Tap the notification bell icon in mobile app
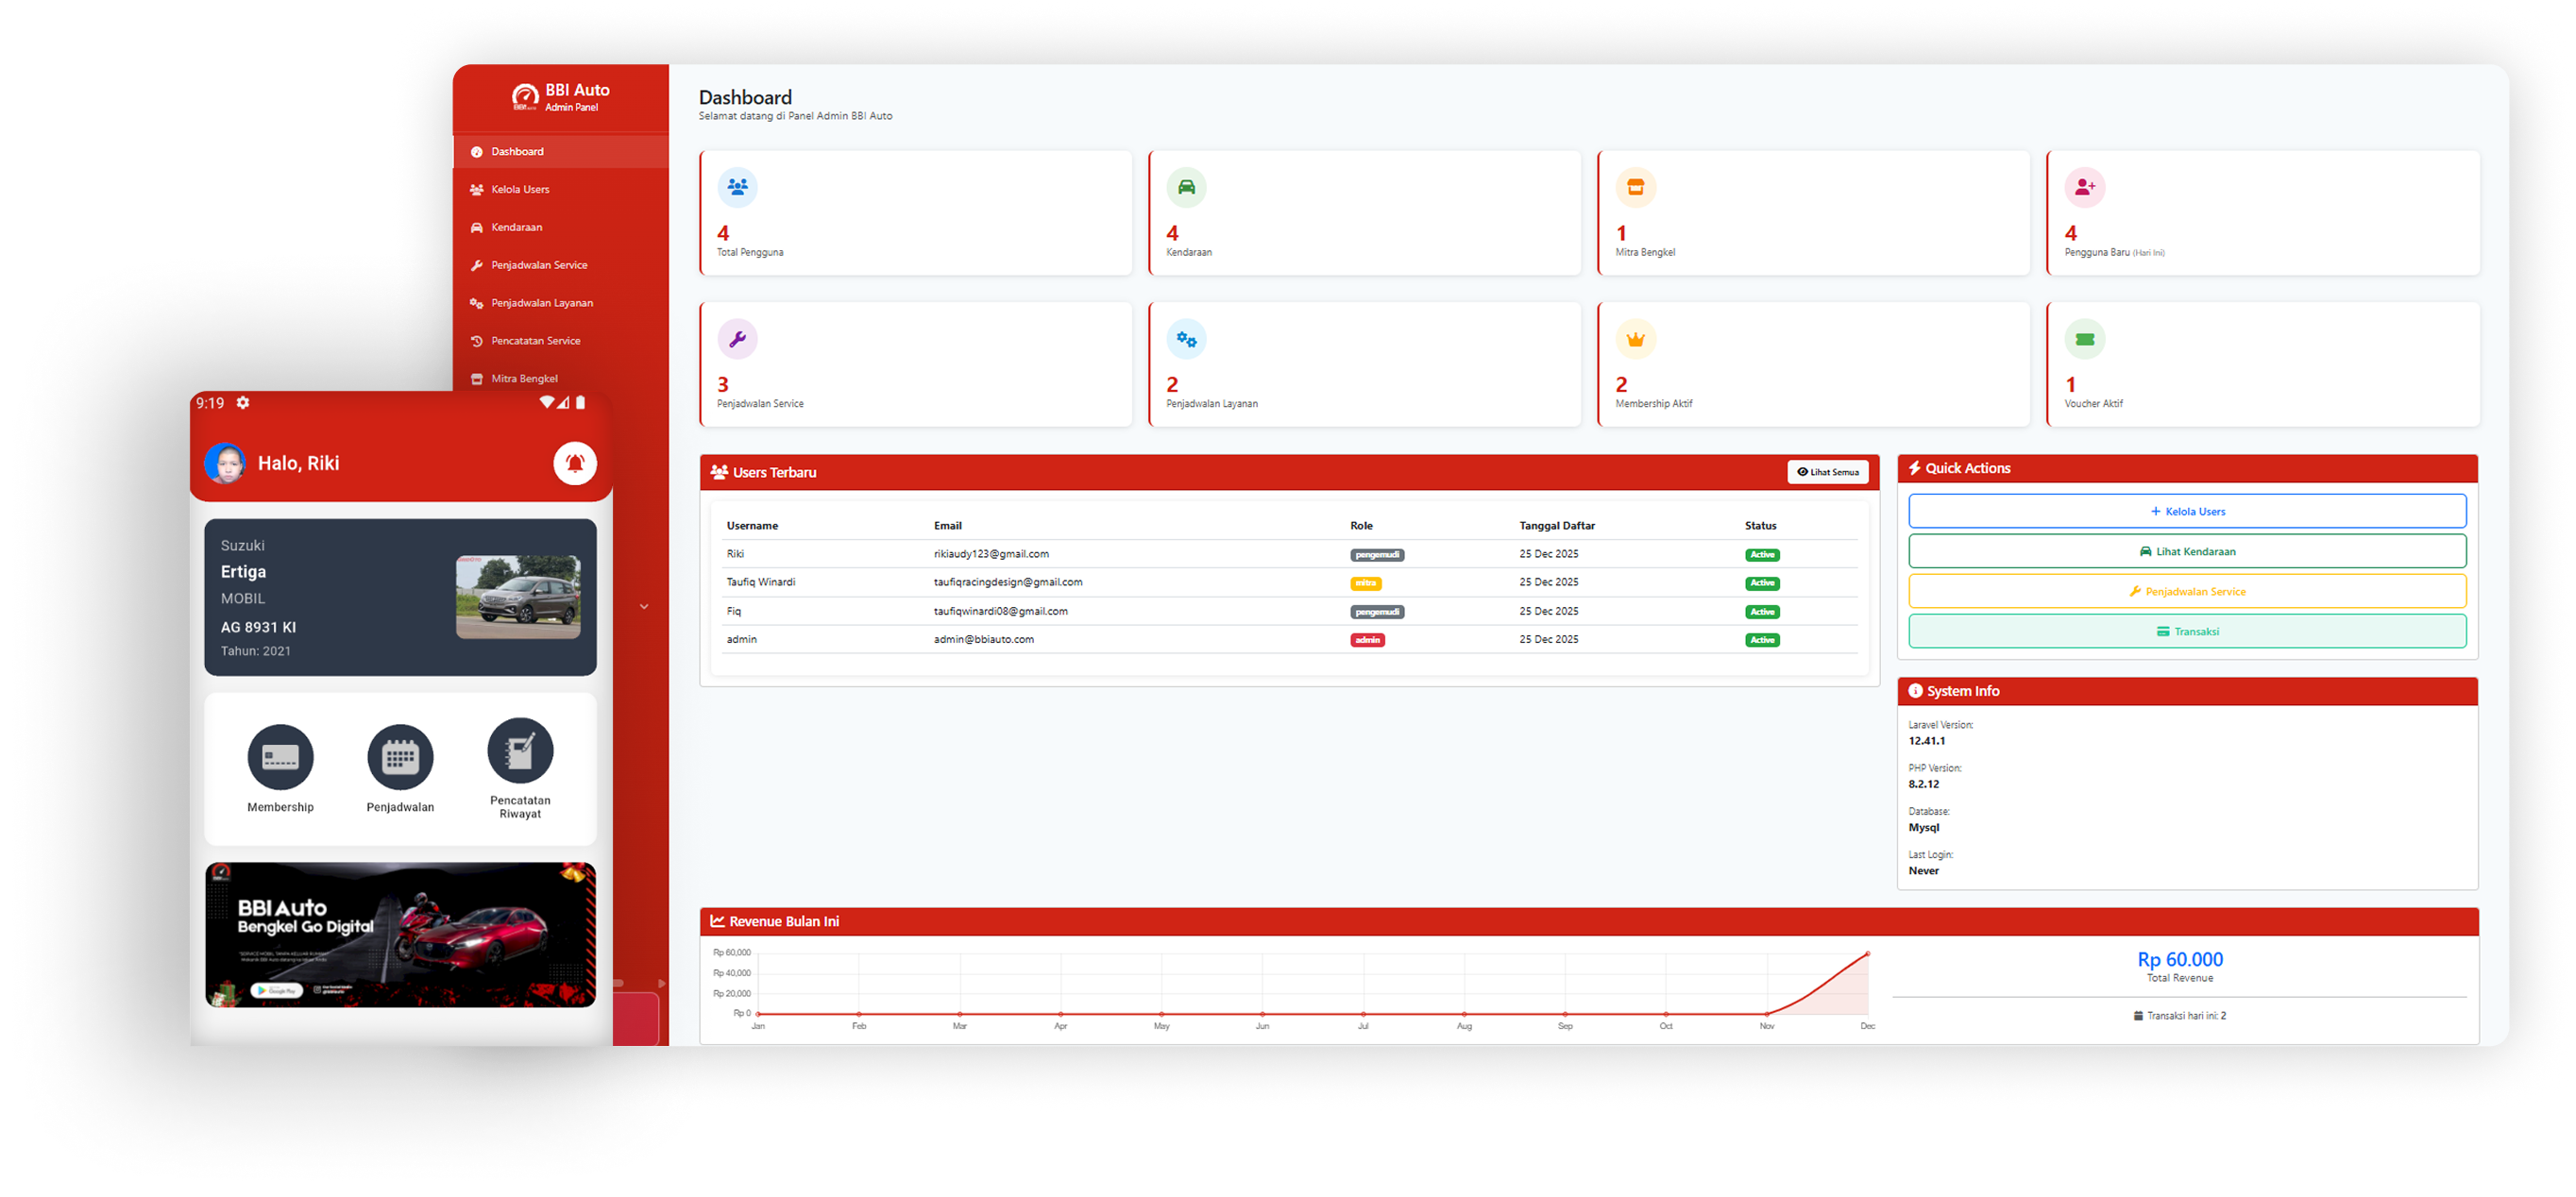The width and height of the screenshot is (2576, 1197). point(575,462)
